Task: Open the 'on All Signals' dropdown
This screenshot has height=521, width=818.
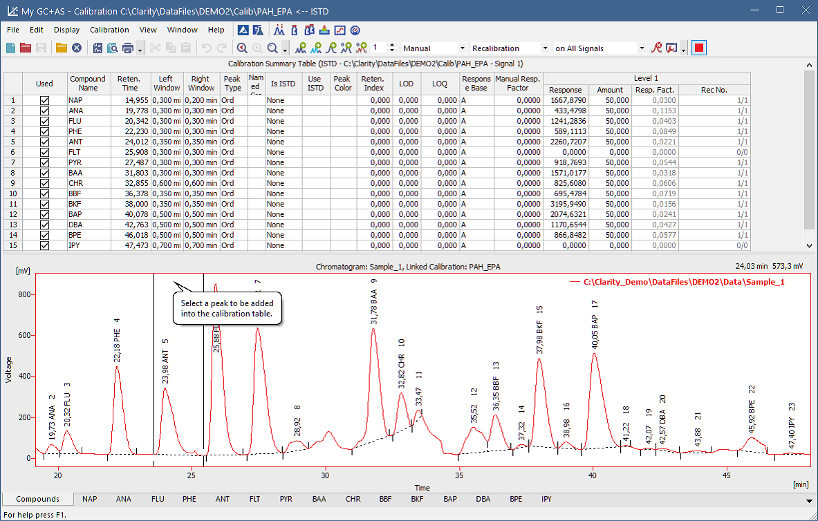Action: (642, 48)
